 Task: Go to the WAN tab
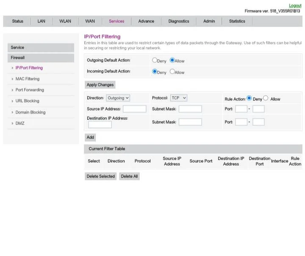point(90,21)
